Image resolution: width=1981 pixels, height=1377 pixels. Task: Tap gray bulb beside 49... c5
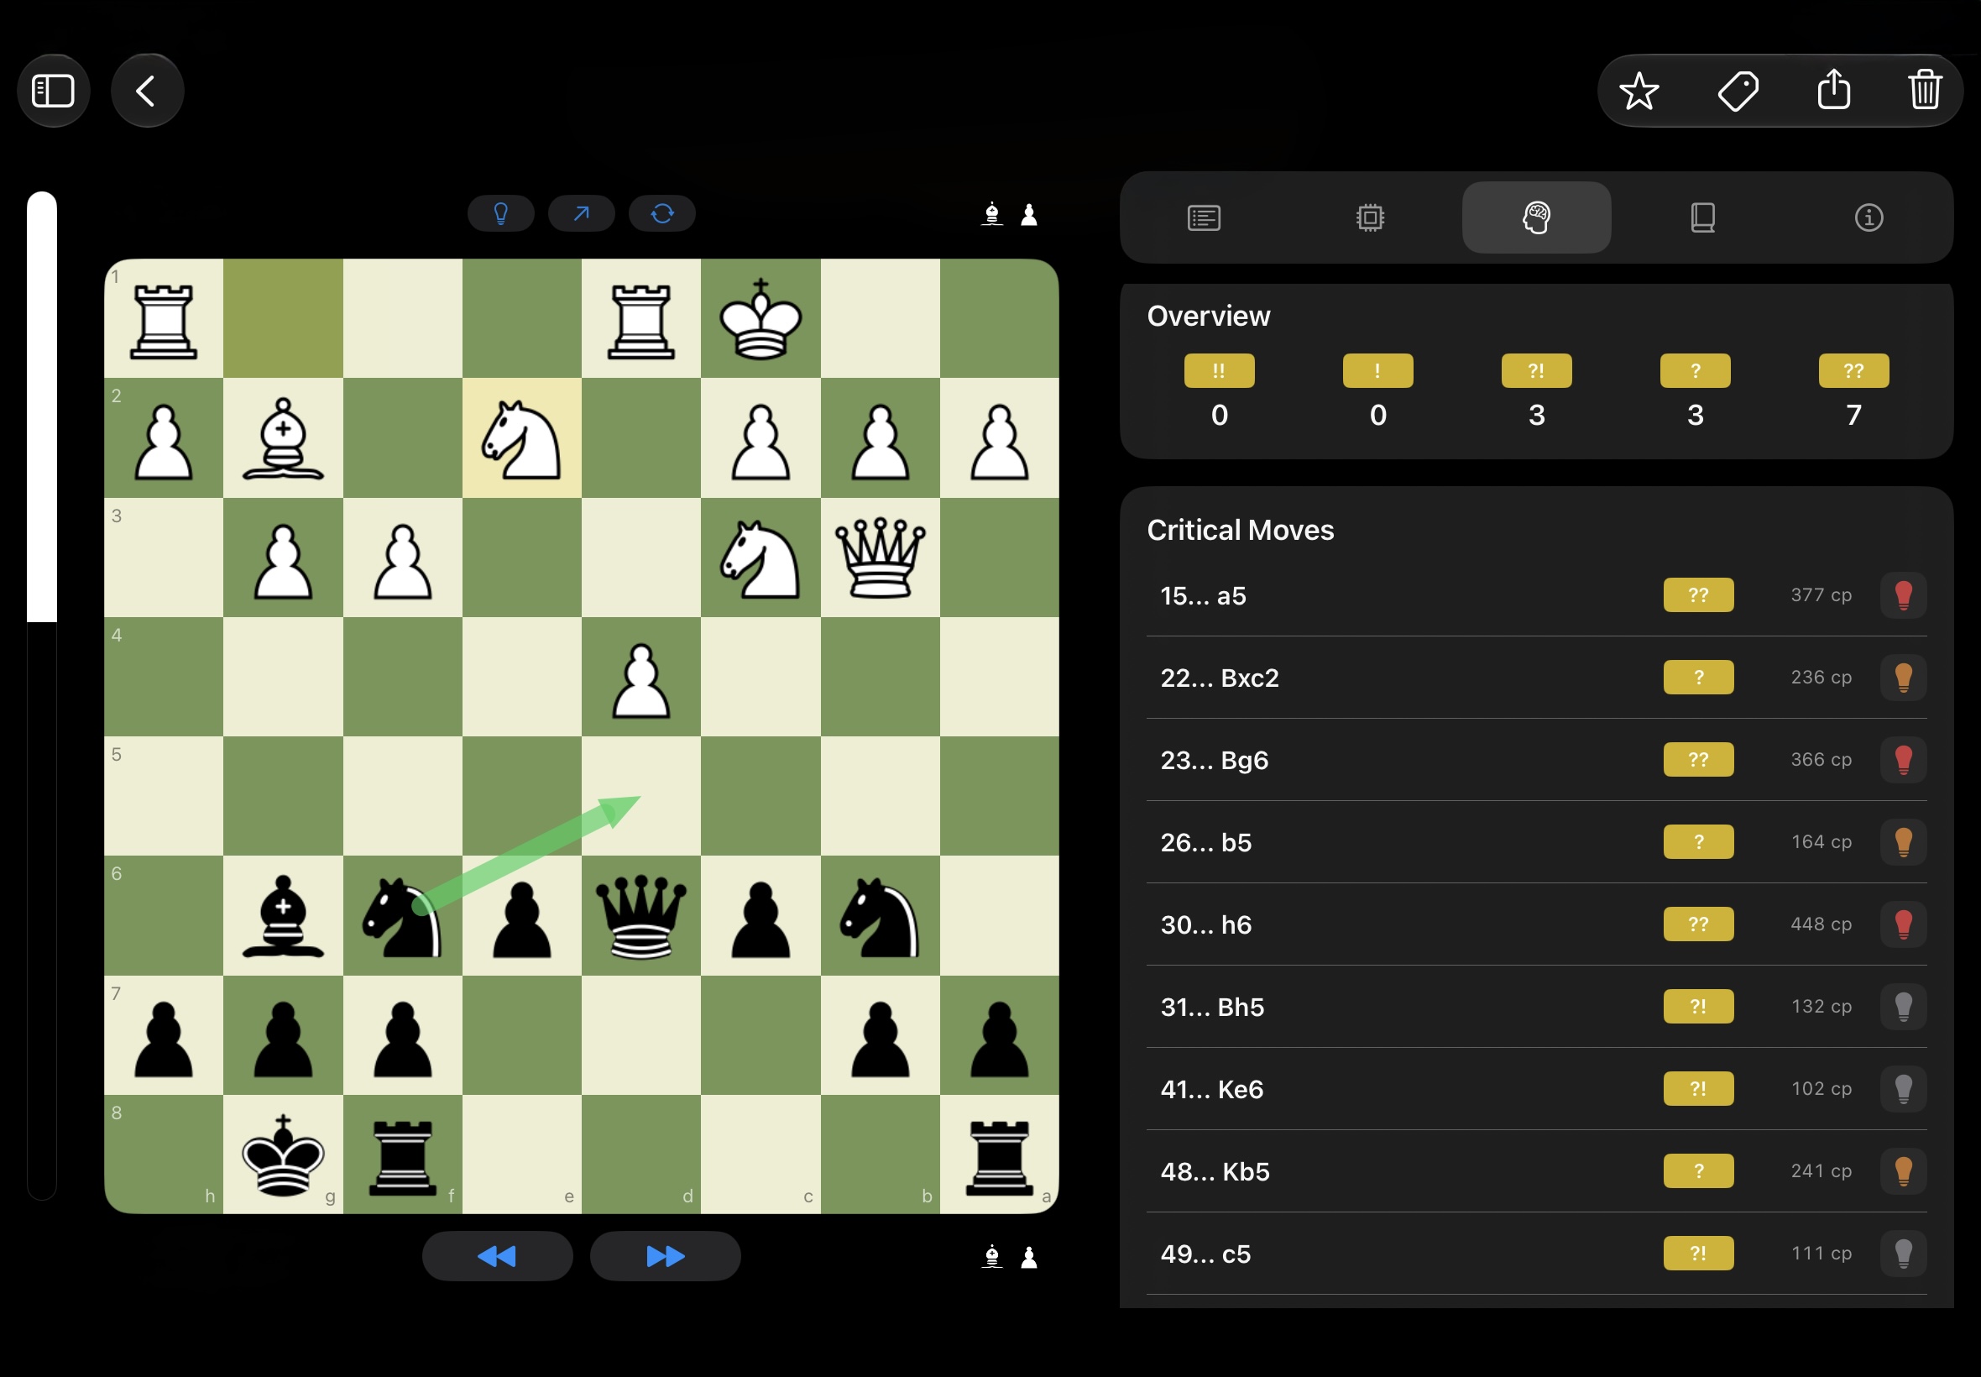pyautogui.click(x=1904, y=1254)
